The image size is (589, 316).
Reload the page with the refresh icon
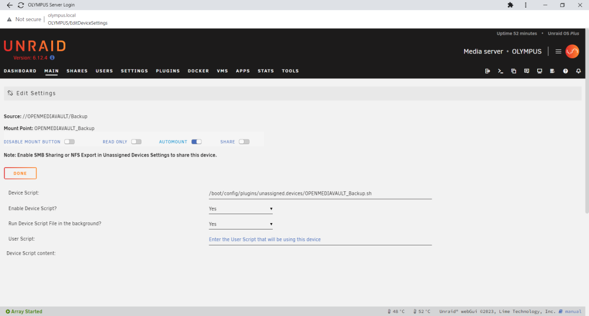coord(21,5)
